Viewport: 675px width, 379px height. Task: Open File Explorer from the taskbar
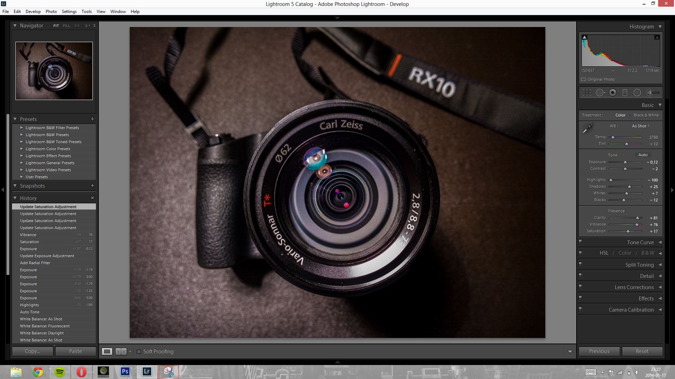point(16,372)
